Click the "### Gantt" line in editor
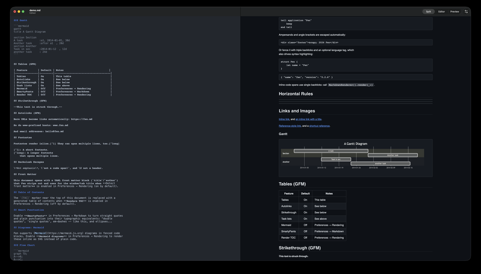The image size is (481, 274). (20, 20)
